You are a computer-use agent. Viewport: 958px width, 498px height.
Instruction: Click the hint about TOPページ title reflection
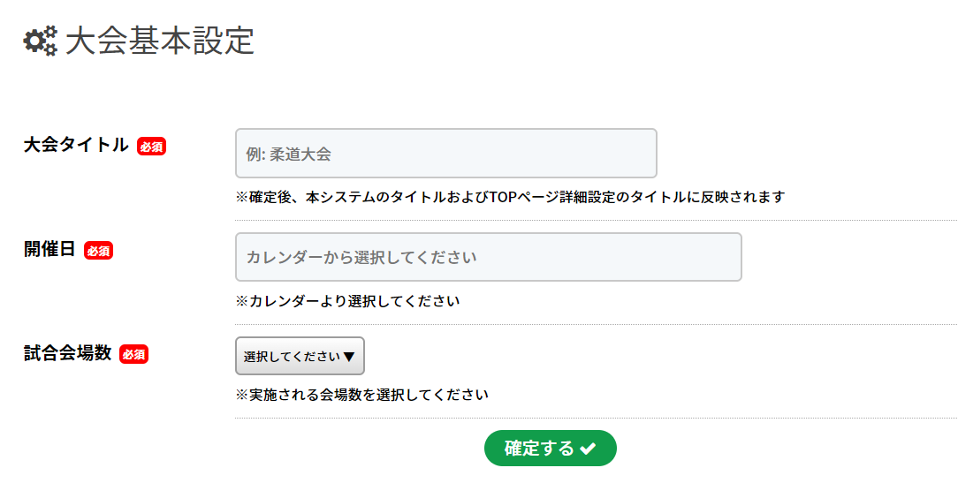510,197
